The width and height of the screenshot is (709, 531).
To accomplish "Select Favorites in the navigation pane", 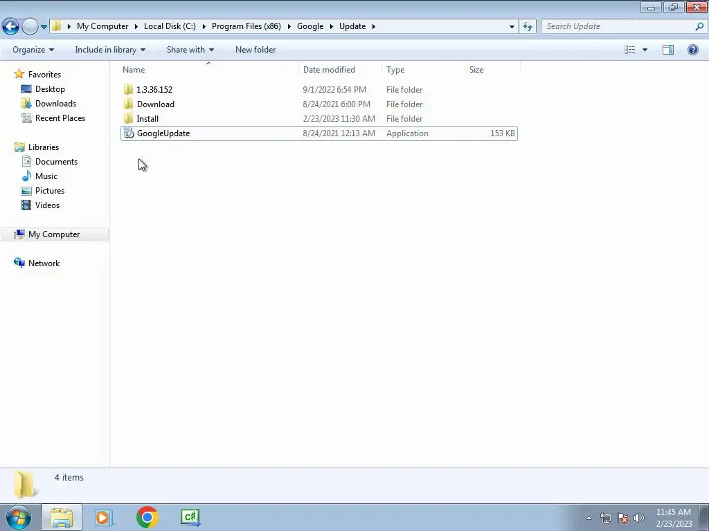I will click(x=44, y=75).
